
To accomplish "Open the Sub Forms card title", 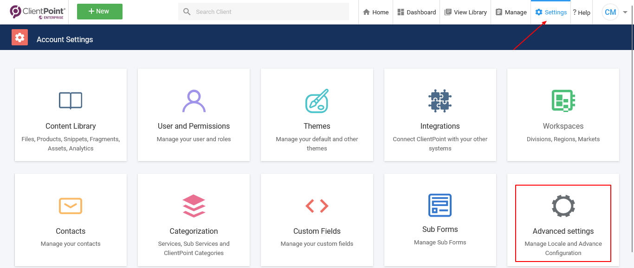I will click(440, 229).
